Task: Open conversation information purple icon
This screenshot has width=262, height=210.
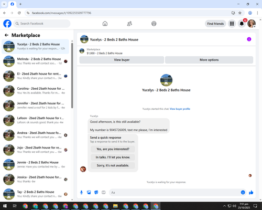Action: 249,39
